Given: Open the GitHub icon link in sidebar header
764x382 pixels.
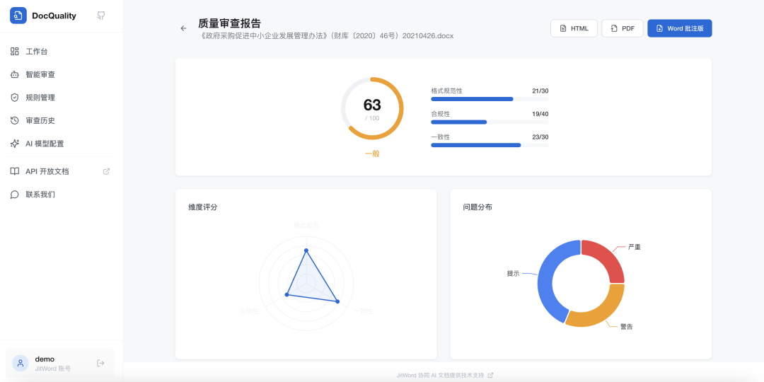Looking at the screenshot, I should (x=101, y=16).
